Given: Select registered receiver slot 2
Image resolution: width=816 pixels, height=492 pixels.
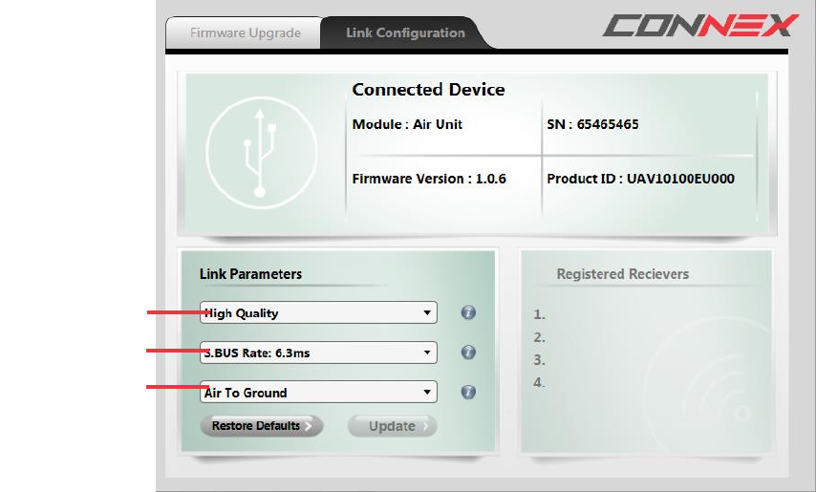Looking at the screenshot, I should point(539,337).
